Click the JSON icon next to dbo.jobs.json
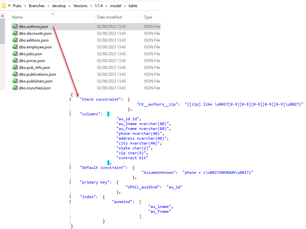 pos(15,54)
